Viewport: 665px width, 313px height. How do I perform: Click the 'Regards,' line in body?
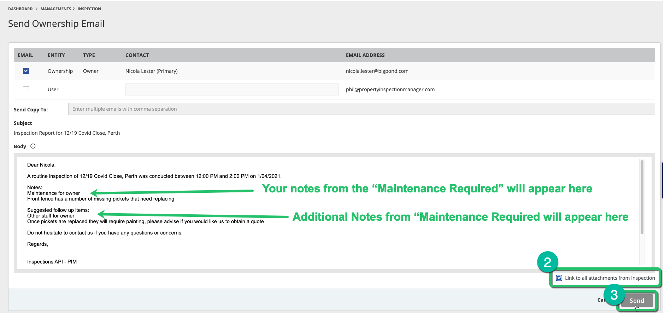coord(37,244)
